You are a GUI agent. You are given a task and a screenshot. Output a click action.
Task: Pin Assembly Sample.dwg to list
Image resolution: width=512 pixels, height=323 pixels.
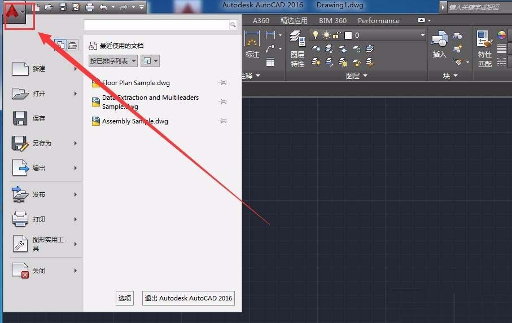coord(222,121)
